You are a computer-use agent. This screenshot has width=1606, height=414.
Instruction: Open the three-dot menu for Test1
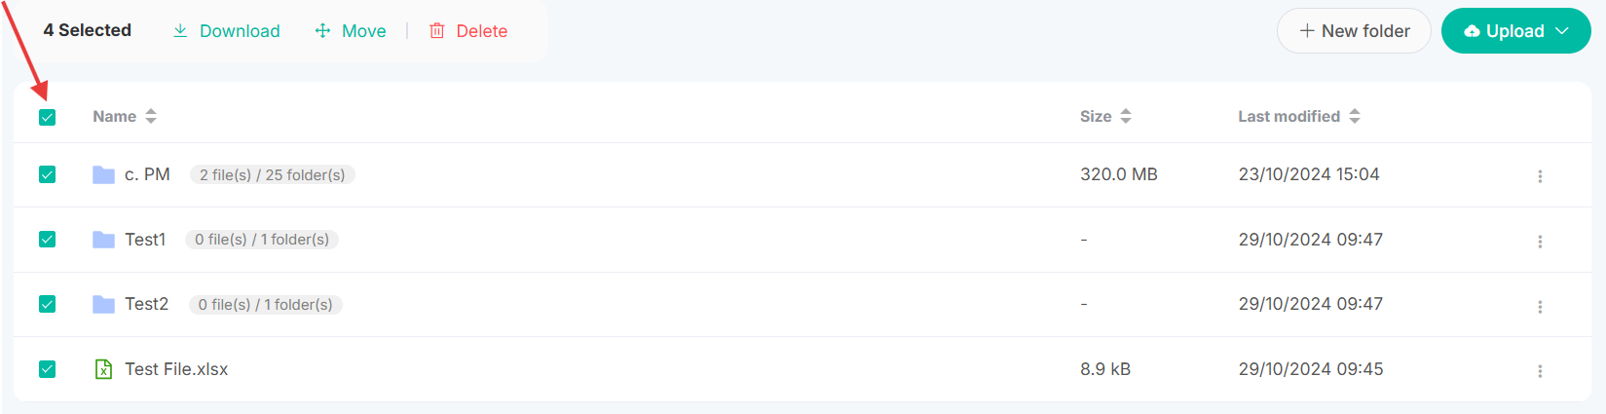tap(1540, 242)
